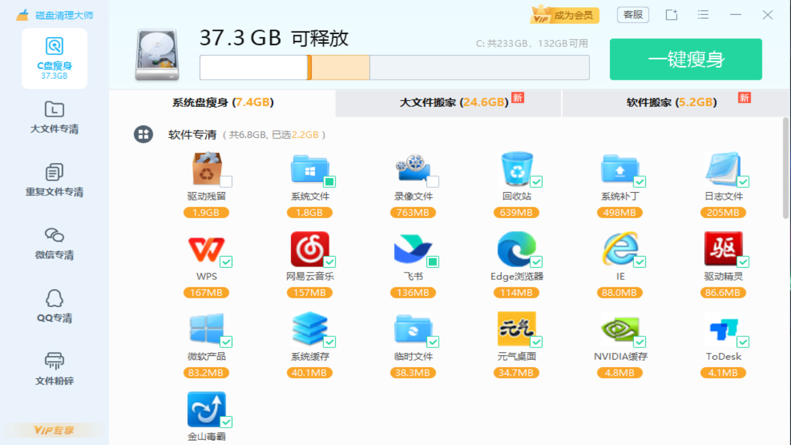This screenshot has height=445, width=791.
Task: Select the 文件粉碎 file shredder tool
Action: [x=54, y=369]
